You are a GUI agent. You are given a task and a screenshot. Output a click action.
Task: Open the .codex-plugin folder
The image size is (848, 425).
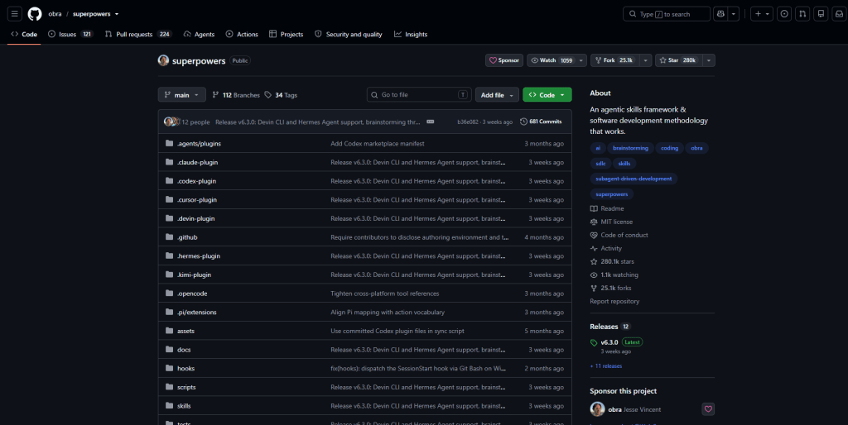(x=197, y=181)
